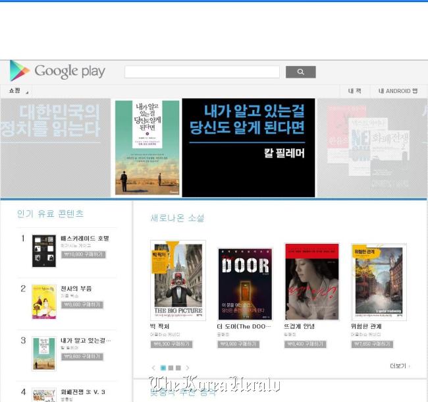Select the second carousel page dot
This screenshot has width=428, height=402.
(x=171, y=368)
